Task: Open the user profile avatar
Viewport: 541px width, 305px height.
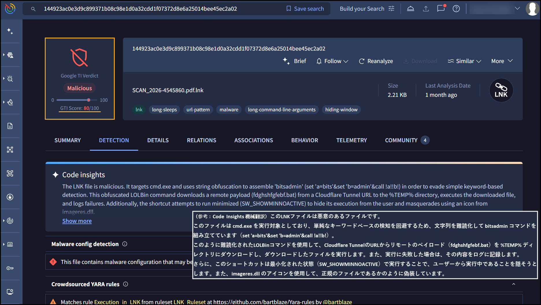Action: (x=532, y=9)
